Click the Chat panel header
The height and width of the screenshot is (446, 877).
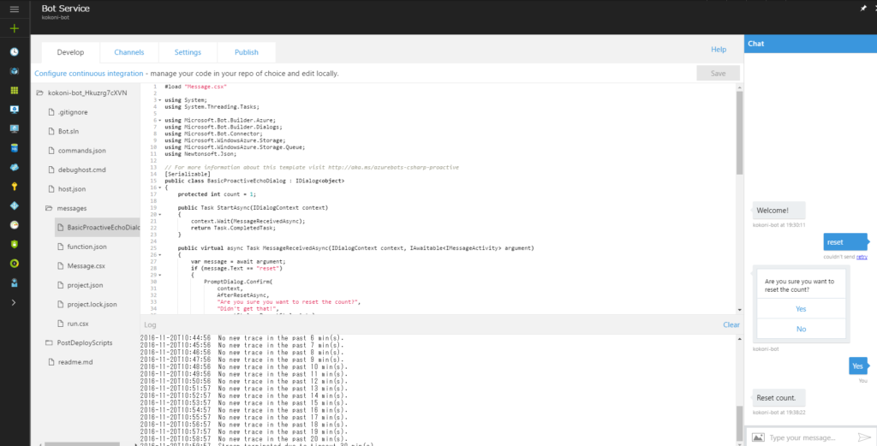(x=810, y=44)
